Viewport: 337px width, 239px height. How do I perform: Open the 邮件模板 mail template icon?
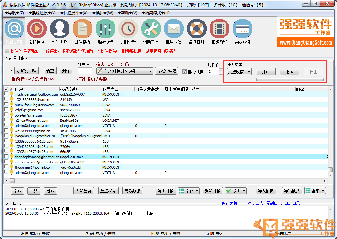(x=83, y=31)
